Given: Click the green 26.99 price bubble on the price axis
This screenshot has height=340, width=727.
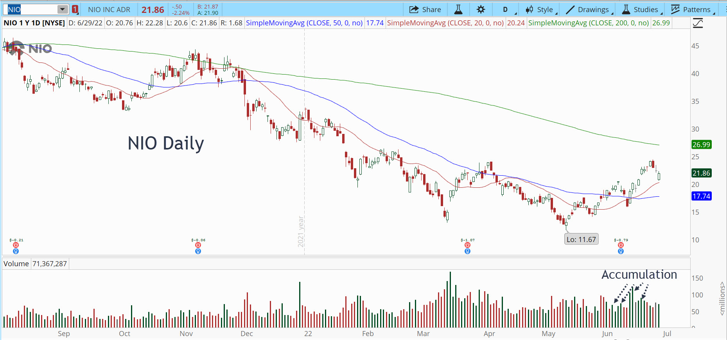Looking at the screenshot, I should click(x=701, y=145).
